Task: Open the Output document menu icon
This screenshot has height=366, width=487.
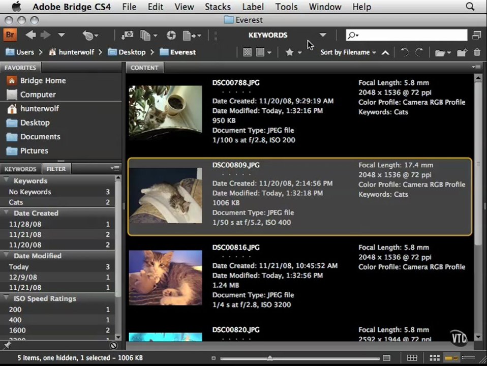Action: 192,36
